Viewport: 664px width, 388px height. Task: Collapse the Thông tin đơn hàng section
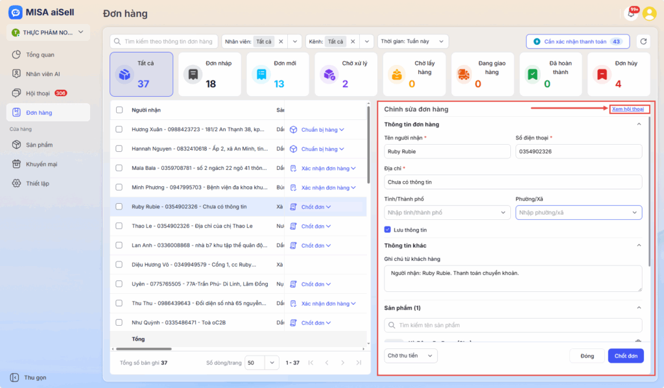click(x=638, y=124)
